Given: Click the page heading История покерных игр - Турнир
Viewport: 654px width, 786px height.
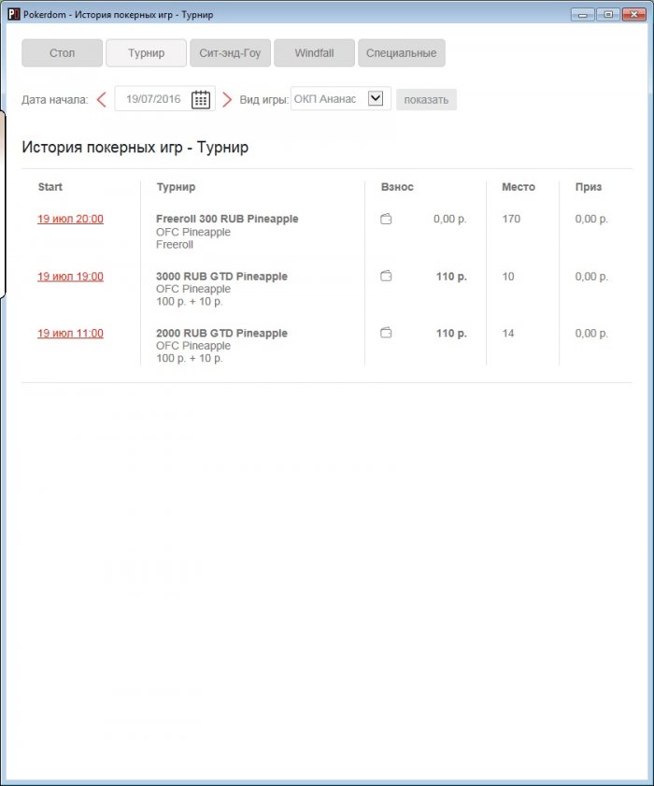Looking at the screenshot, I should (x=135, y=148).
